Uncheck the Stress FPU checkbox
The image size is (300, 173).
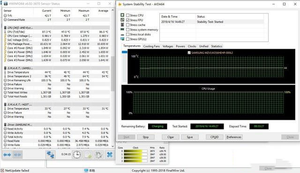pos(128,20)
